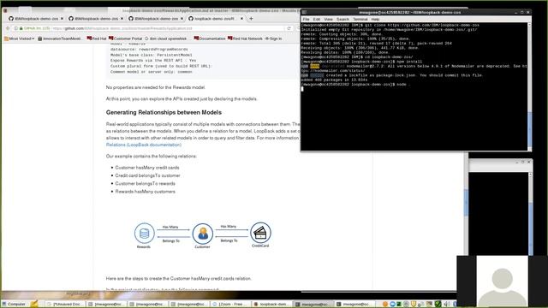Click 'No properties are needed for the Rewards model' text
Viewport: 548px width, 308px height.
tap(156, 87)
